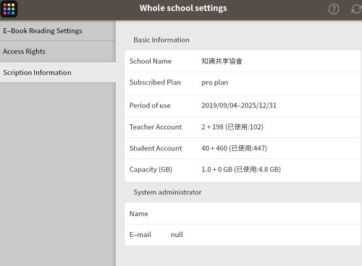
Task: Click the System administrator heading
Action: point(167,192)
